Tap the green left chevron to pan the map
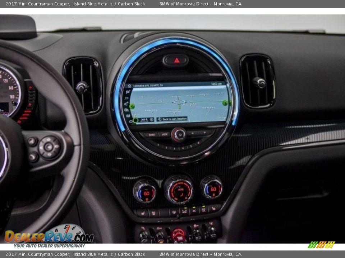Screen dimensions: 345x258 click(x=132, y=106)
